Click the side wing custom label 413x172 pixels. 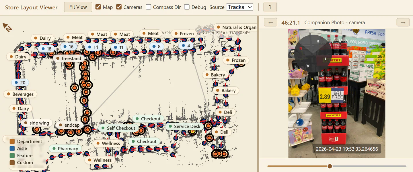(37, 123)
